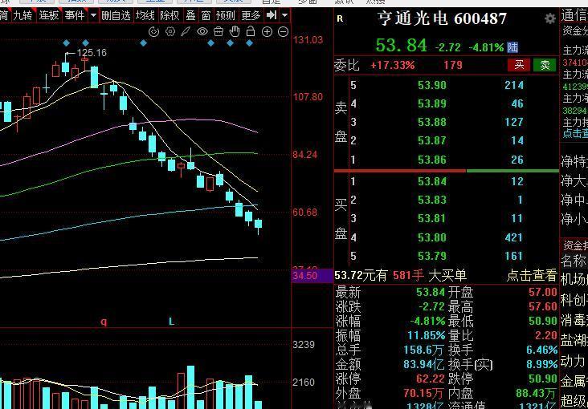Expand dropdown arrow after 事件
588x409 pixels.
[x=93, y=15]
